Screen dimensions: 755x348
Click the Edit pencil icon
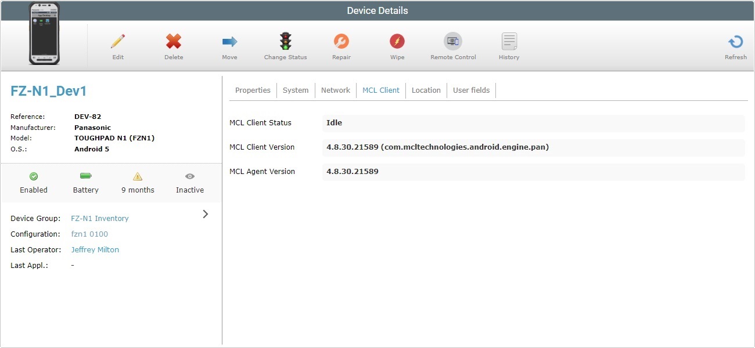(118, 42)
